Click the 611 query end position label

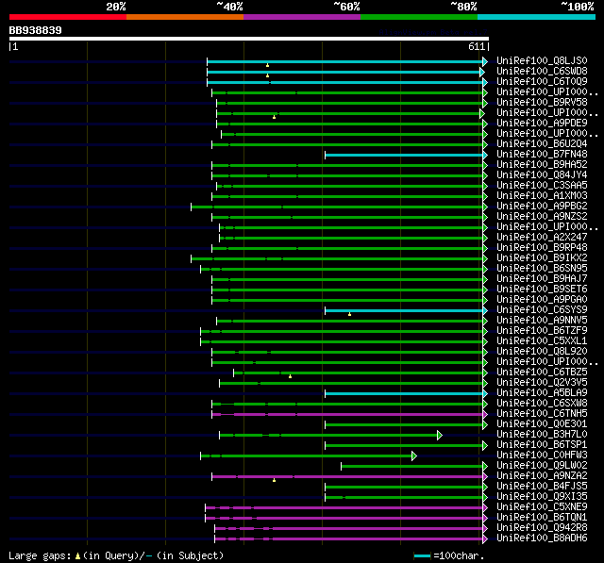point(477,46)
